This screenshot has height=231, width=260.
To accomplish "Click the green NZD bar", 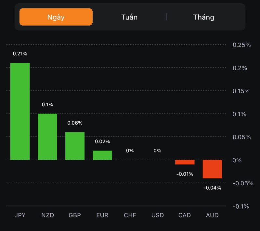I will click(x=47, y=136).
